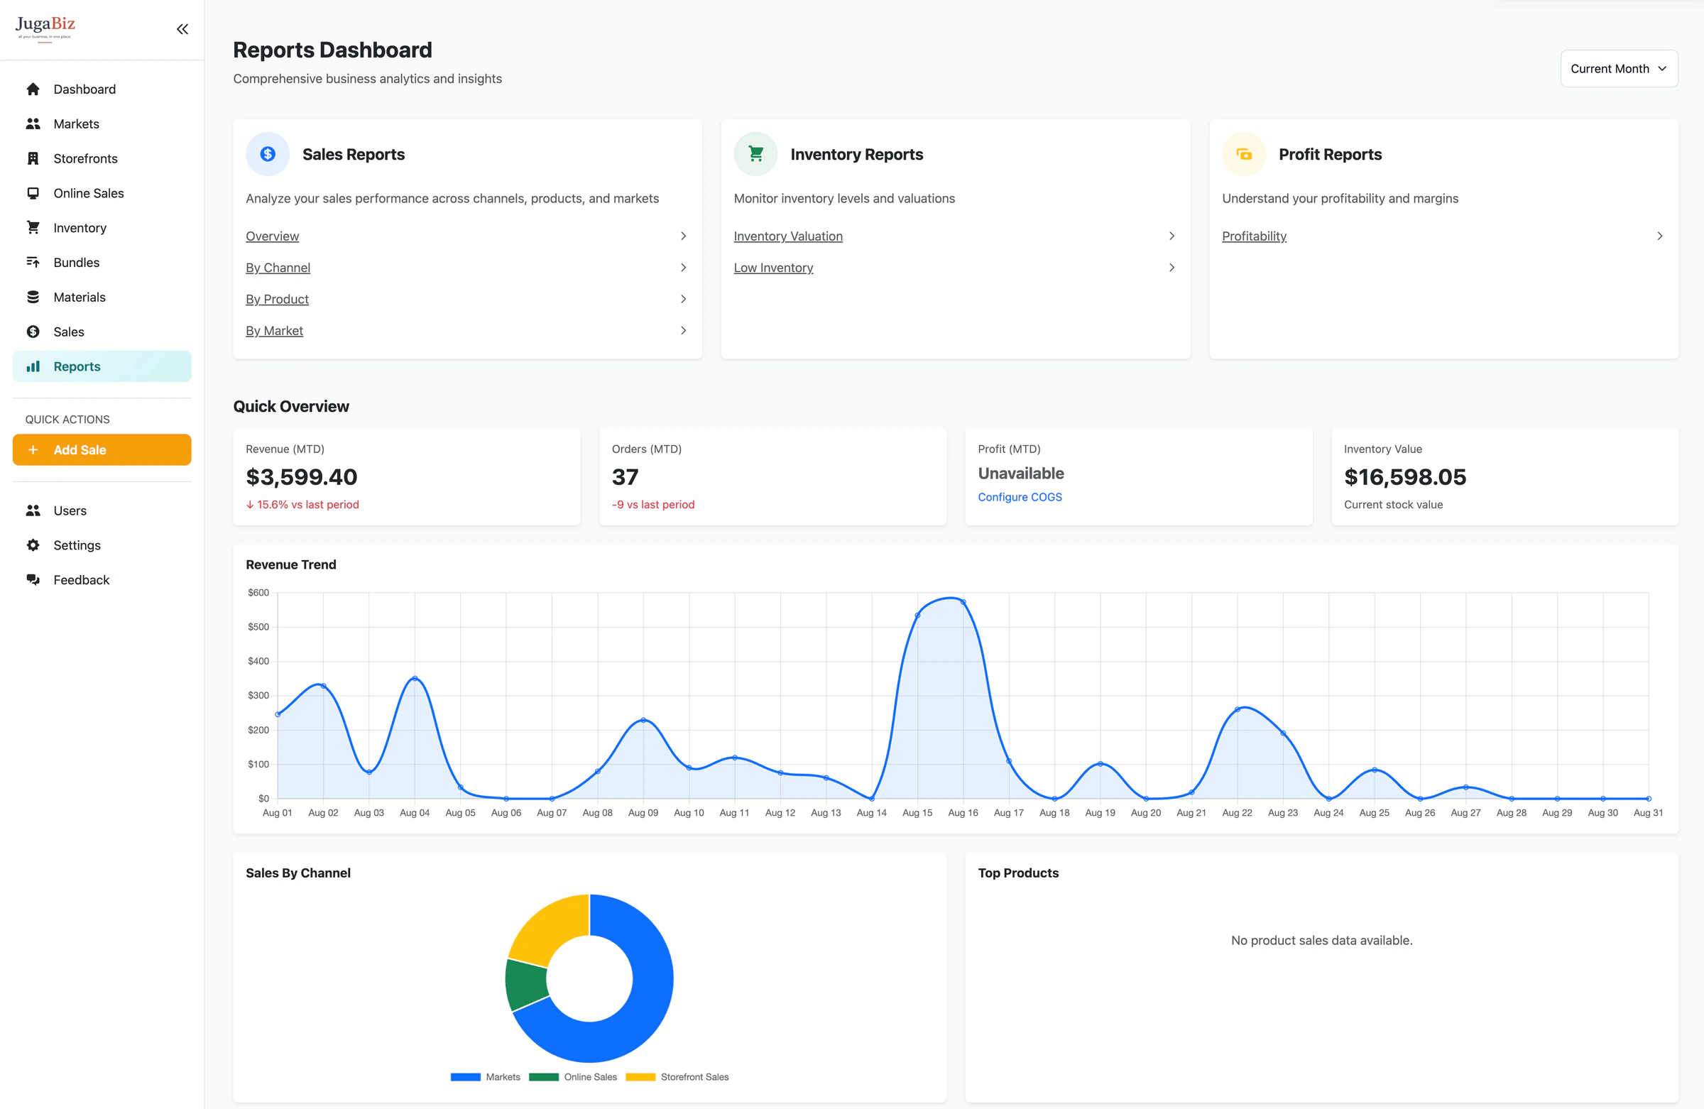Click the Markets people icon
Viewport: 1704px width, 1109px height.
(x=33, y=124)
